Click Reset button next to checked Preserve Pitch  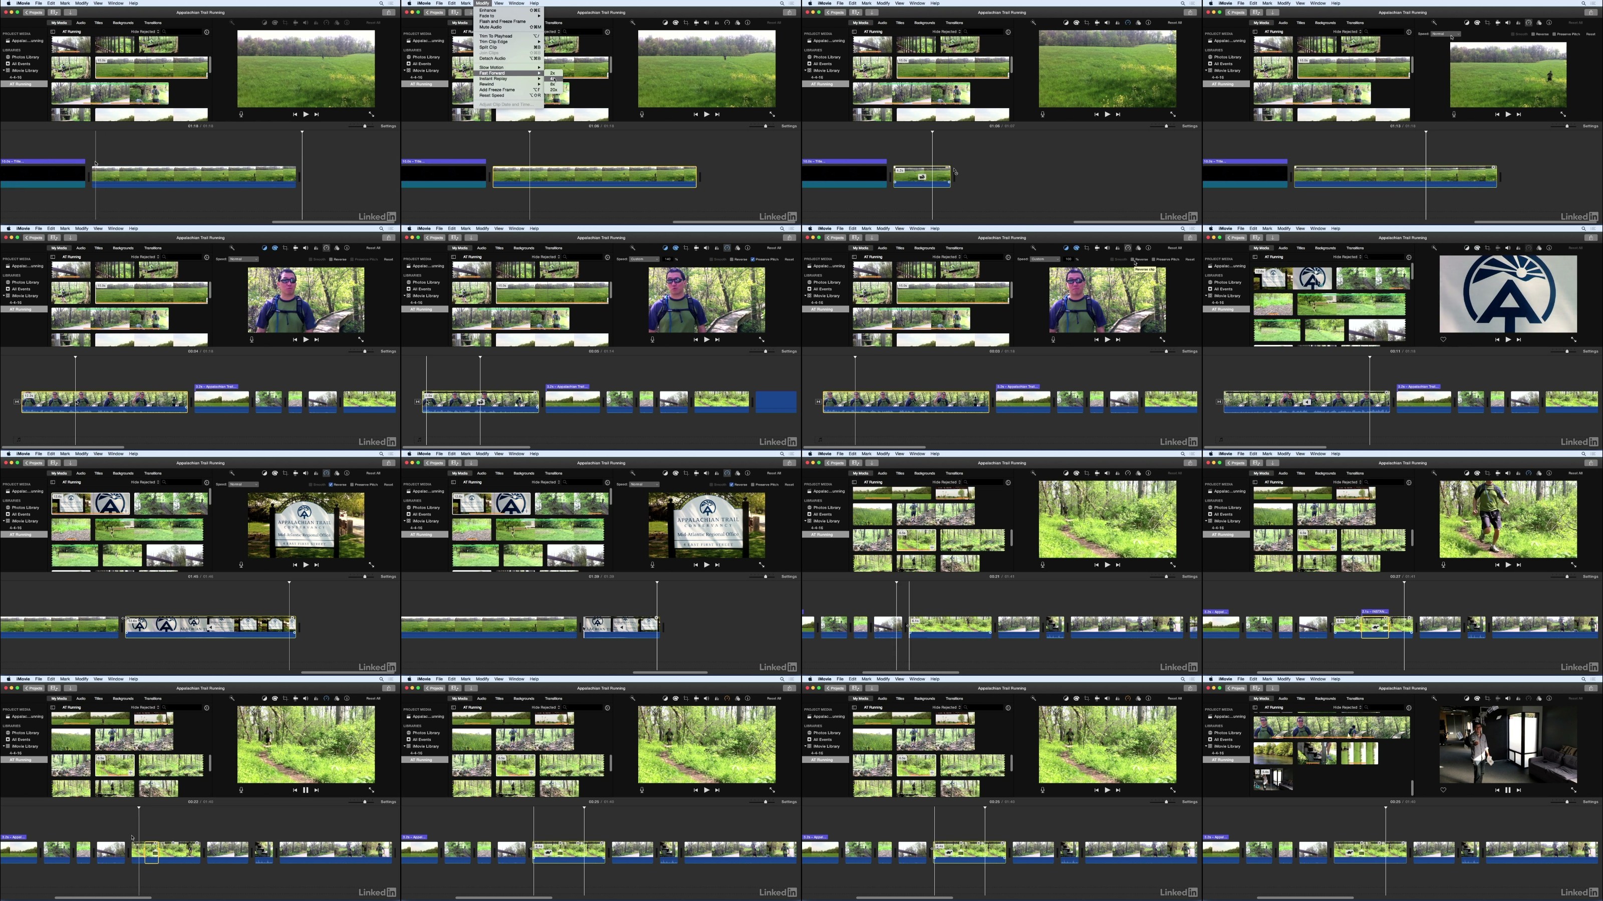pyautogui.click(x=788, y=259)
